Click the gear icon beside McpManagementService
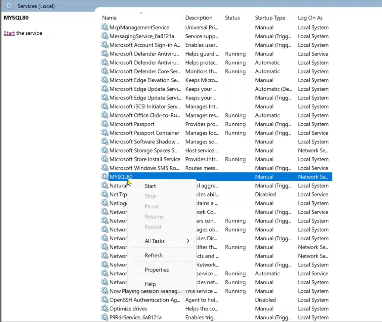 [x=105, y=27]
